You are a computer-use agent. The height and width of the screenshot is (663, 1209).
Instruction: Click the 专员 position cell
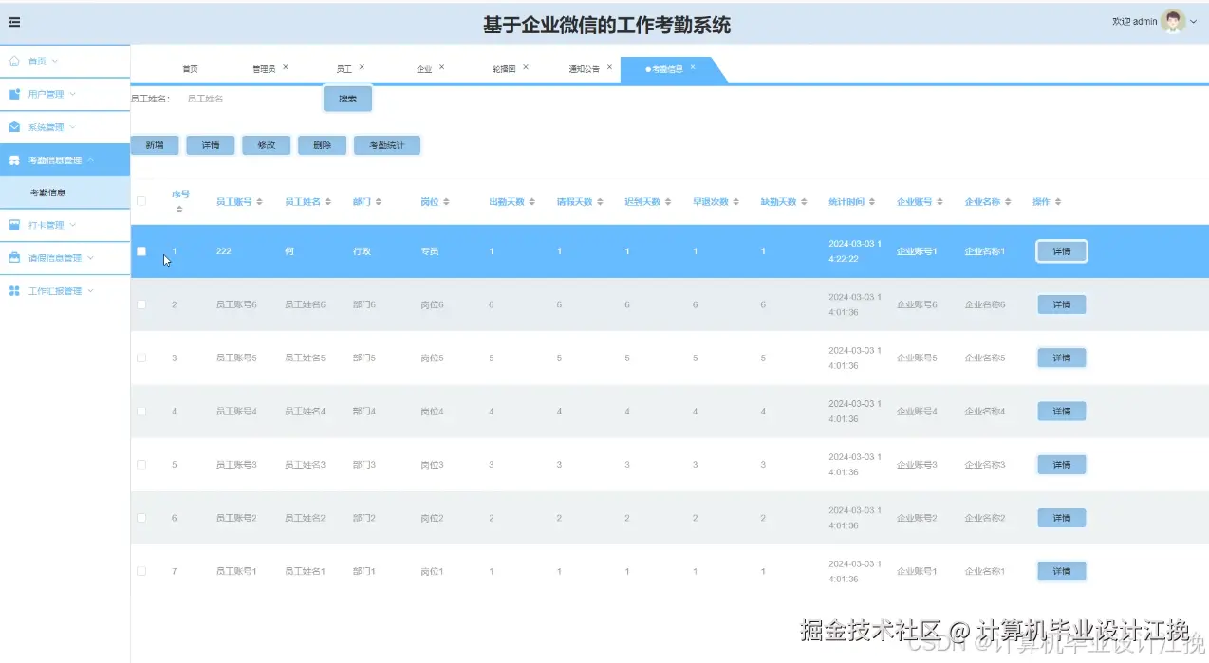pos(430,251)
